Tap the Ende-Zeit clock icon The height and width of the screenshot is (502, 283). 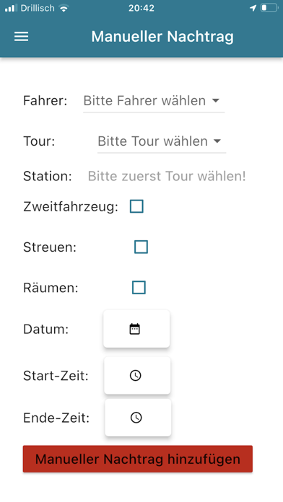click(x=136, y=418)
